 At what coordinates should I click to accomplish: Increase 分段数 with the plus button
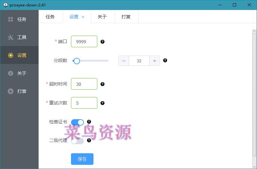[x=155, y=61]
